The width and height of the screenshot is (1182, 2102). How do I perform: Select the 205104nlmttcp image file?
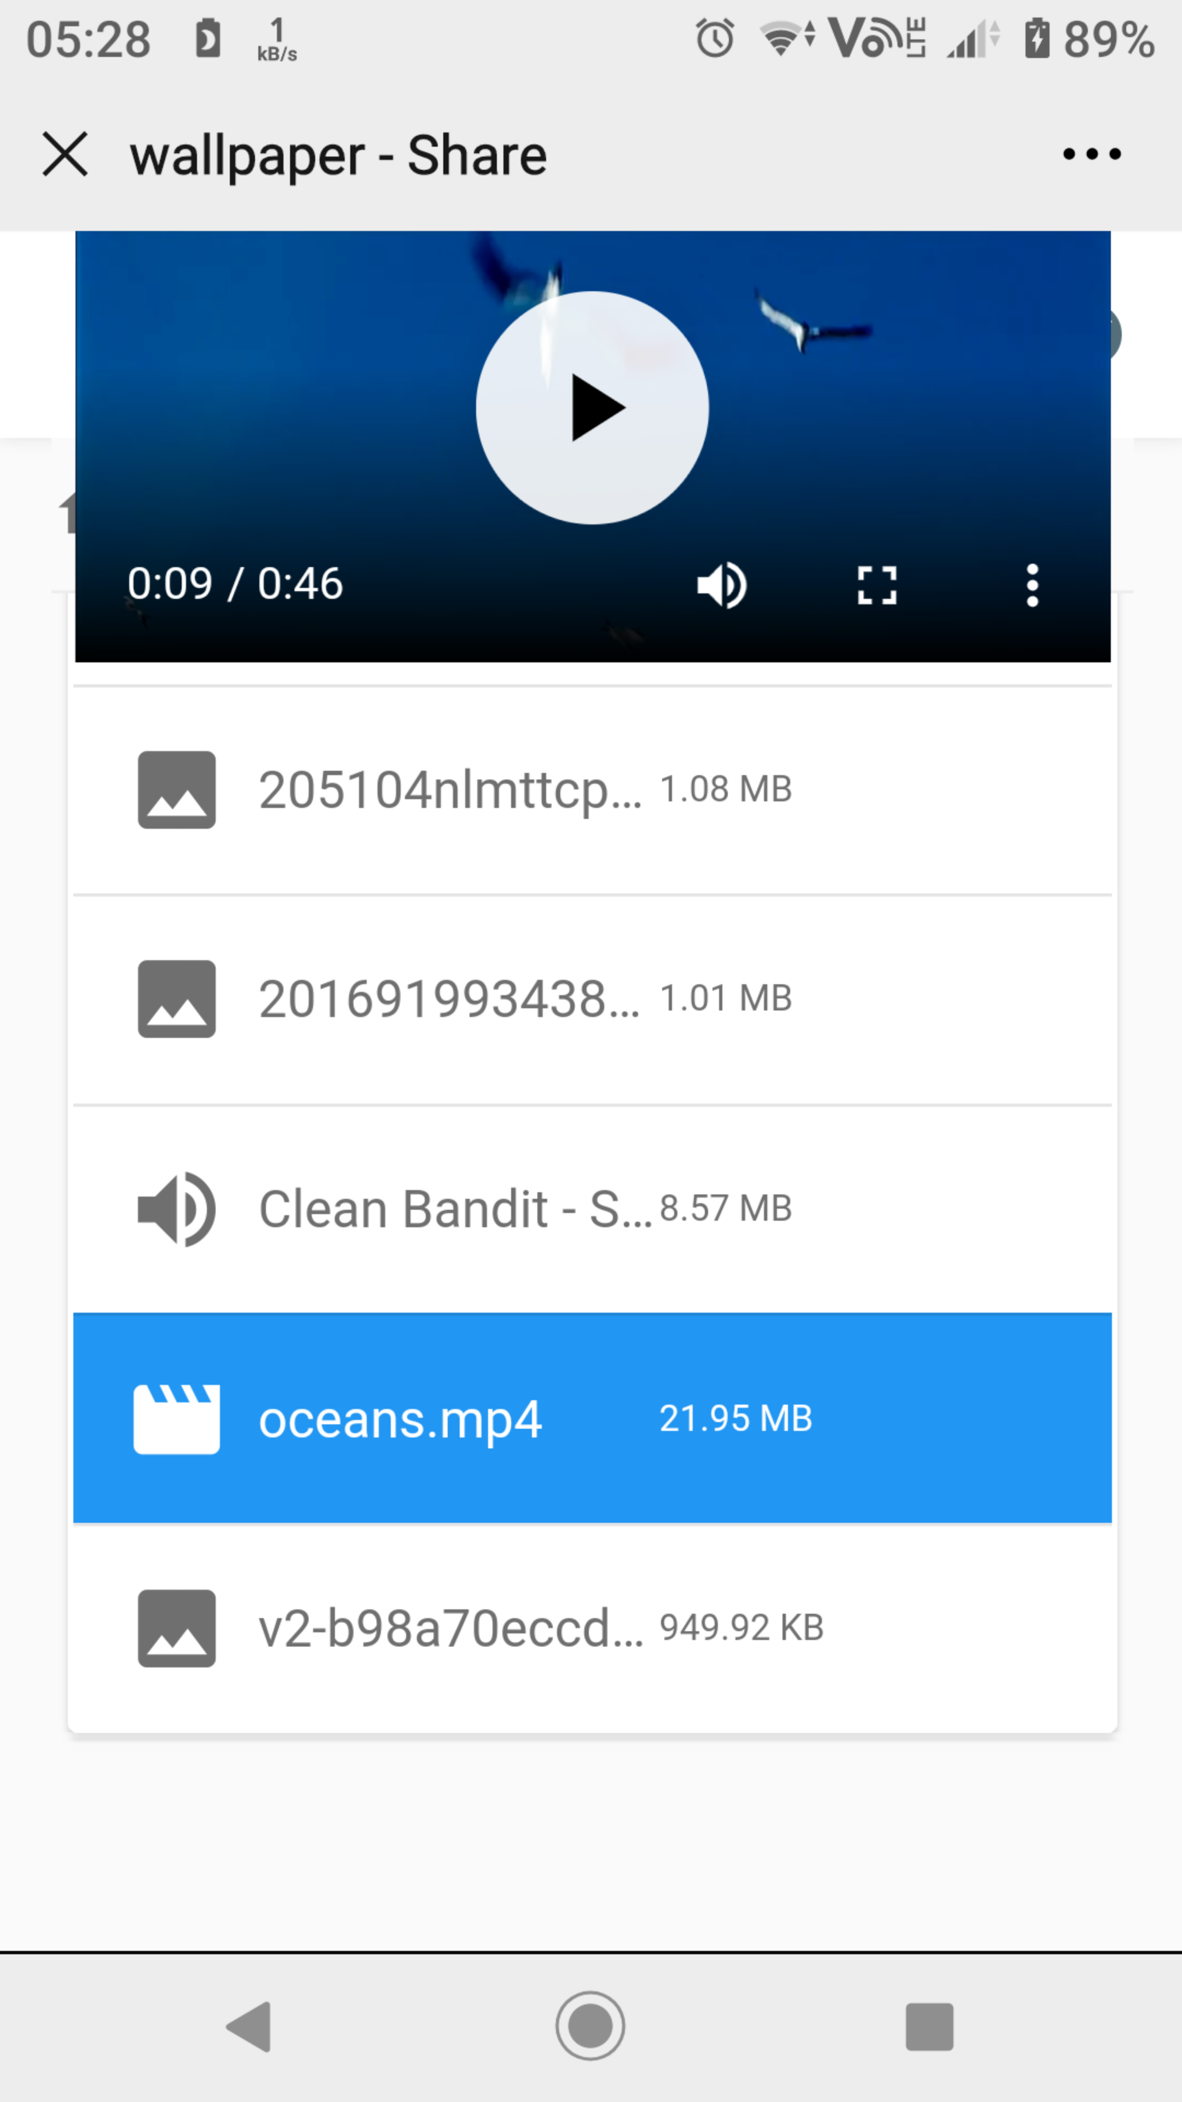(592, 788)
